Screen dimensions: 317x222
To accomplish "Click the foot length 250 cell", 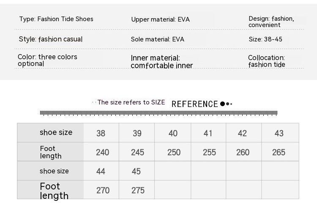I will pos(174,152).
